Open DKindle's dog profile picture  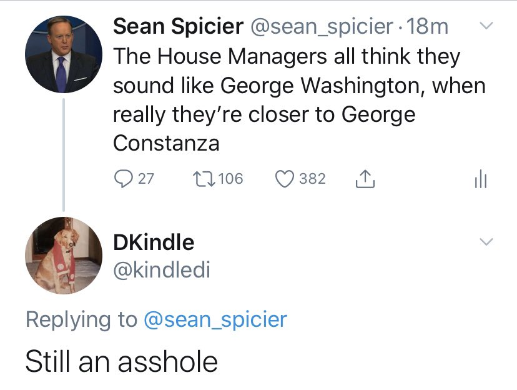[x=63, y=255]
